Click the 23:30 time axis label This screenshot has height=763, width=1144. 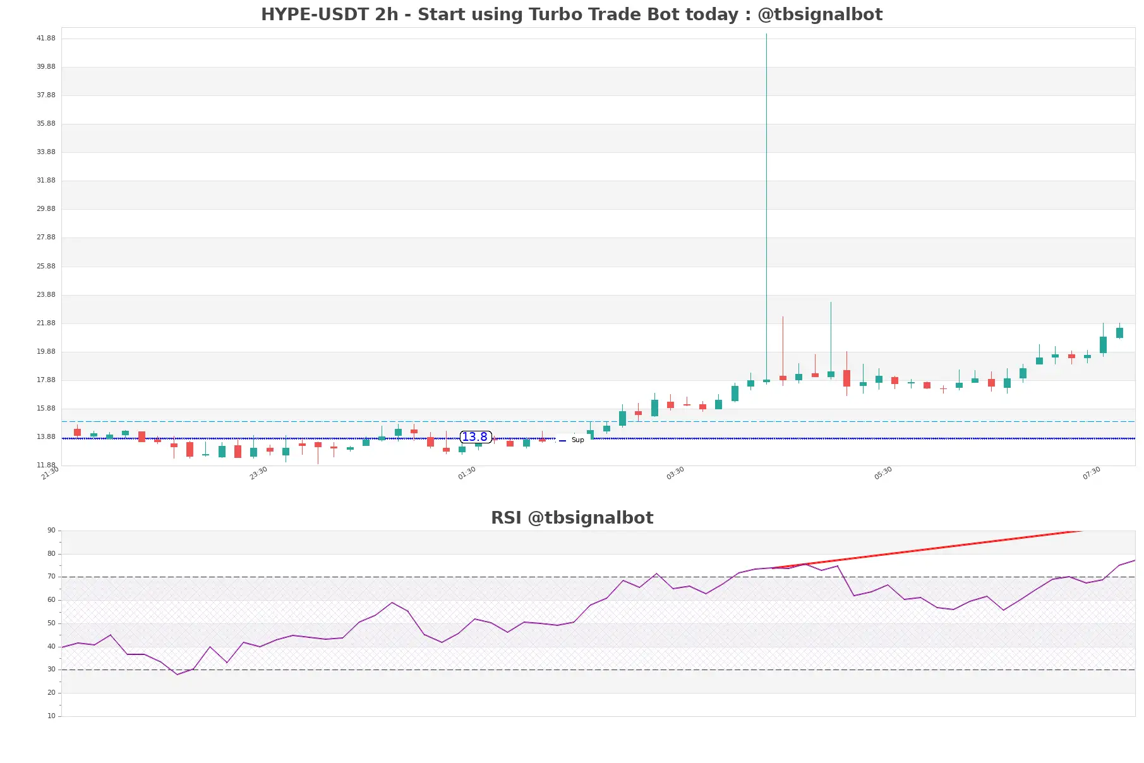click(258, 473)
